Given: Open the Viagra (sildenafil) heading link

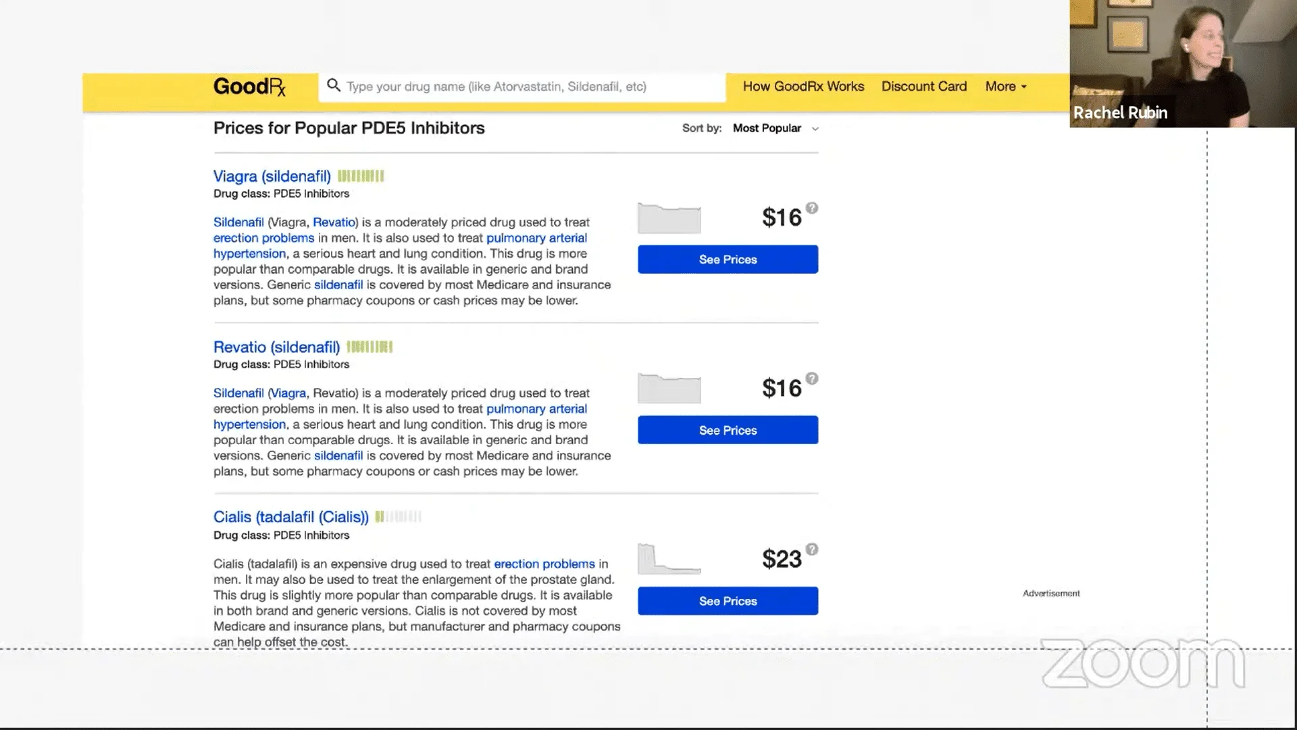Looking at the screenshot, I should click(x=272, y=176).
